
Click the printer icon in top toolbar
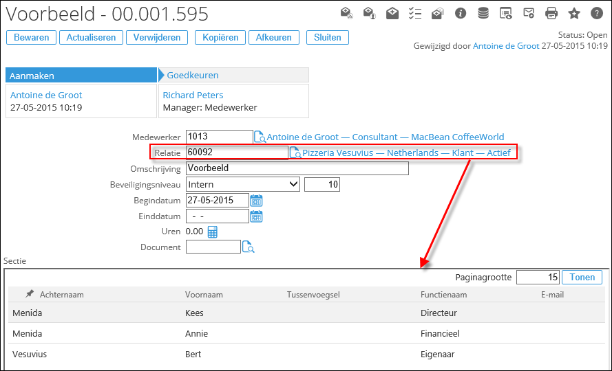(551, 13)
